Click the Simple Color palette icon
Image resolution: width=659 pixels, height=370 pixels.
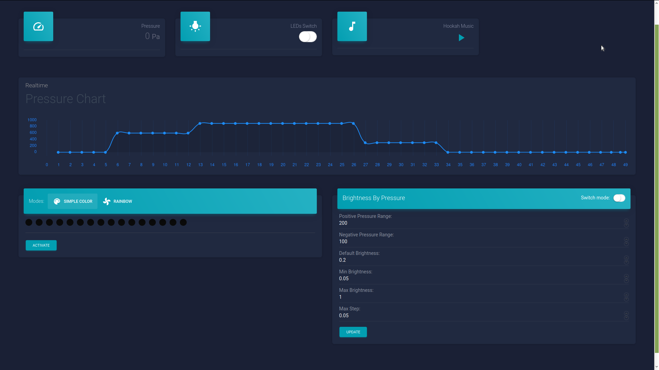(x=57, y=201)
